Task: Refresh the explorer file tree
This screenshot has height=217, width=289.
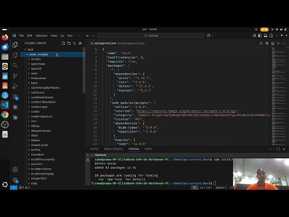Action: pos(75,43)
